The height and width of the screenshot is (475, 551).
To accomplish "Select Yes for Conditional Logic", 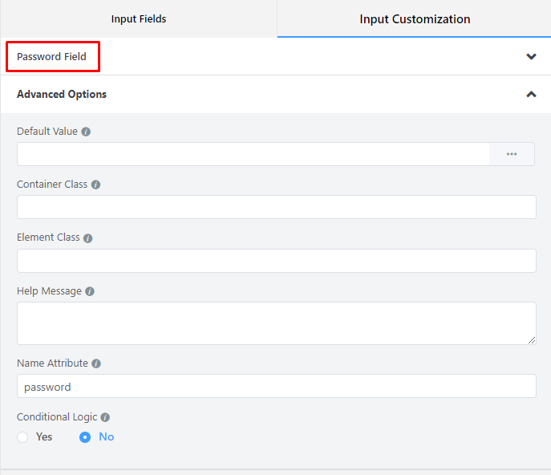I will 22,437.
